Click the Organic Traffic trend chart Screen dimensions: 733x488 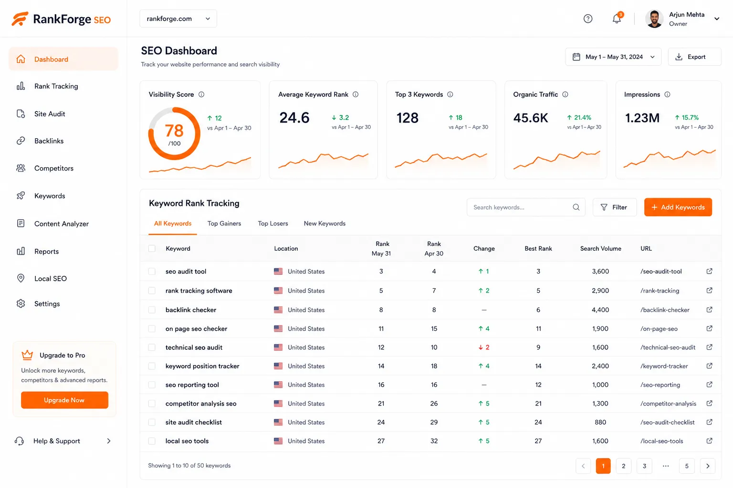tap(556, 161)
